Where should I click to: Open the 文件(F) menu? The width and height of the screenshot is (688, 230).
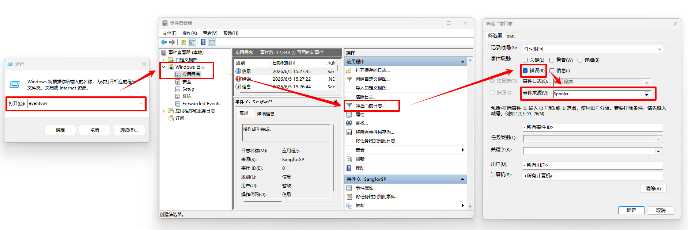[x=170, y=33]
